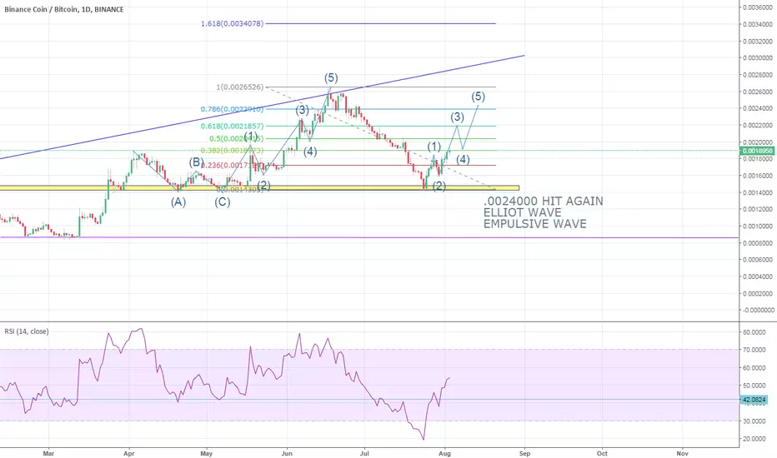Click the Aug label on the time axis
The image size is (777, 458).
pyautogui.click(x=444, y=453)
